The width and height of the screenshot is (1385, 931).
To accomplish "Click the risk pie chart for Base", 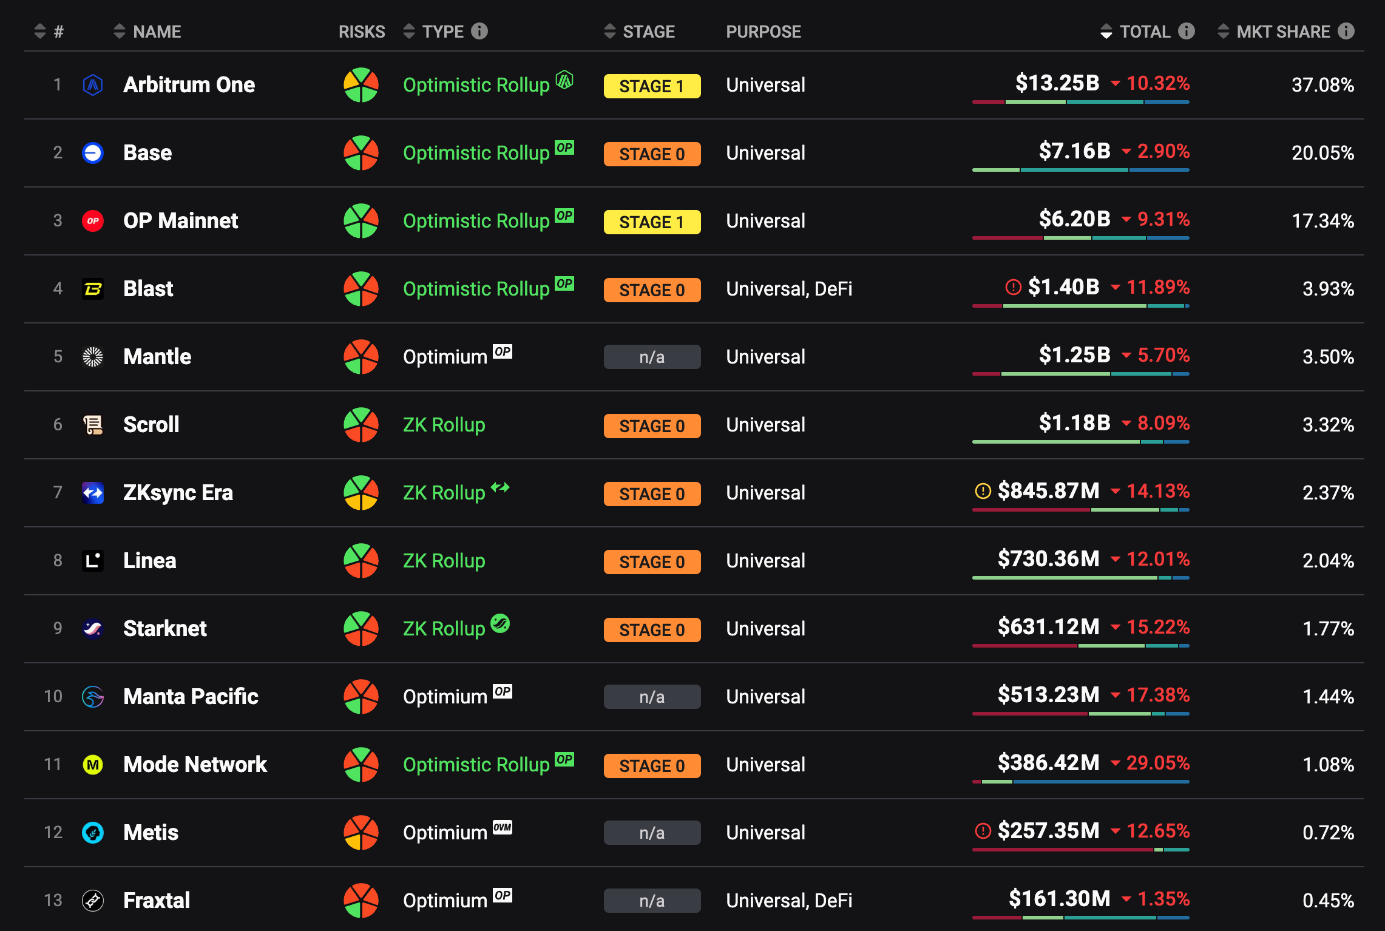I will coord(361,153).
